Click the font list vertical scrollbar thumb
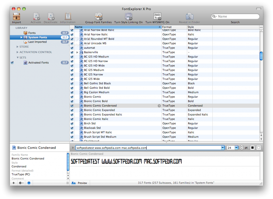The height and width of the screenshot is (199, 273). pos(261,56)
